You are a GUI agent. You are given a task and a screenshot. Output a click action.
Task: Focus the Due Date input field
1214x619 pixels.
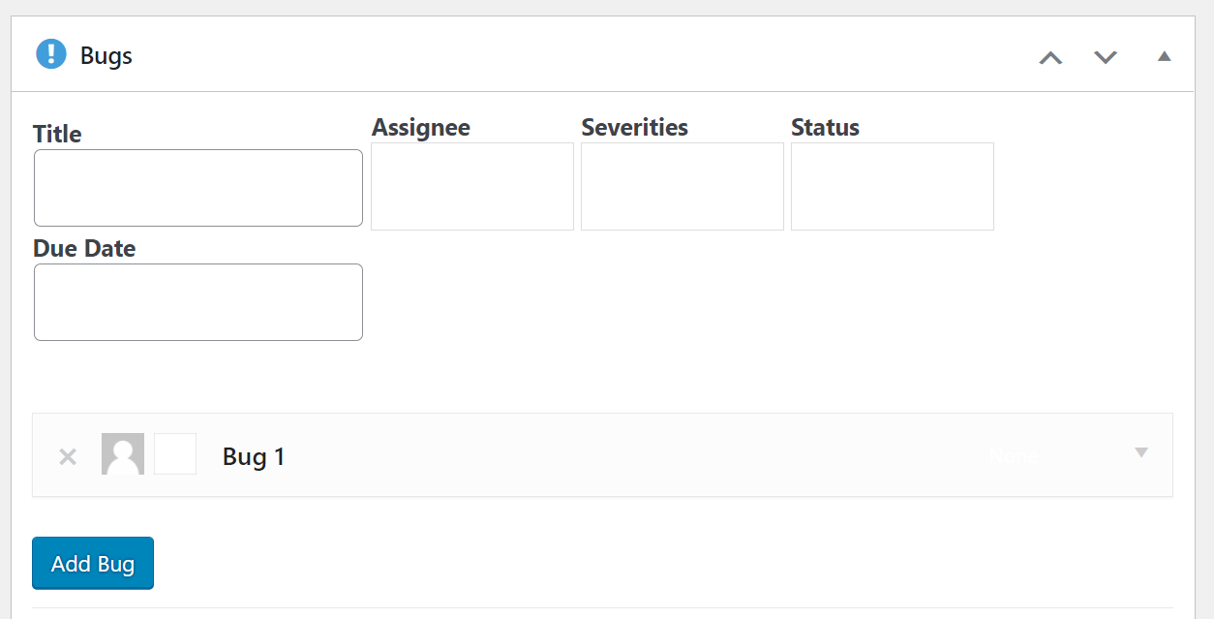(198, 302)
